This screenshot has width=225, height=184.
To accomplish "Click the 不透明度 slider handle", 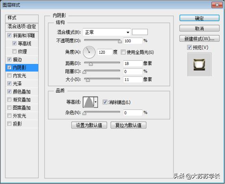I will coord(120,42).
